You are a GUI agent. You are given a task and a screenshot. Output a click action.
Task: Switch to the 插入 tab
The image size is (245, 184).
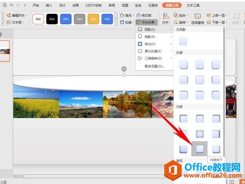point(49,5)
